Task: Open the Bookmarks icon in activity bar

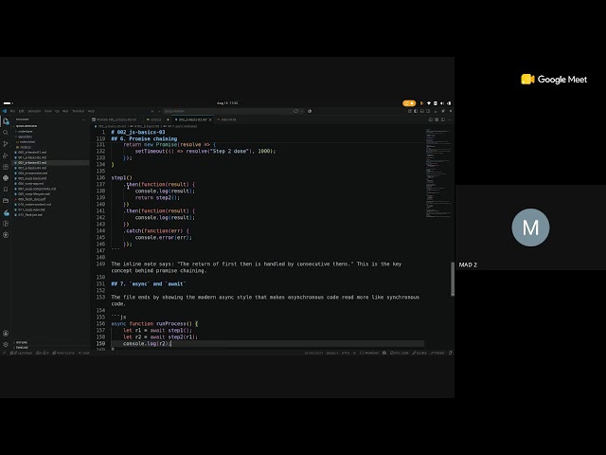Action: (x=6, y=190)
